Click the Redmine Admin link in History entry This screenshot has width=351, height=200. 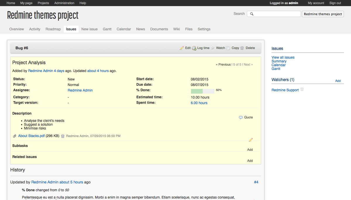45,182
